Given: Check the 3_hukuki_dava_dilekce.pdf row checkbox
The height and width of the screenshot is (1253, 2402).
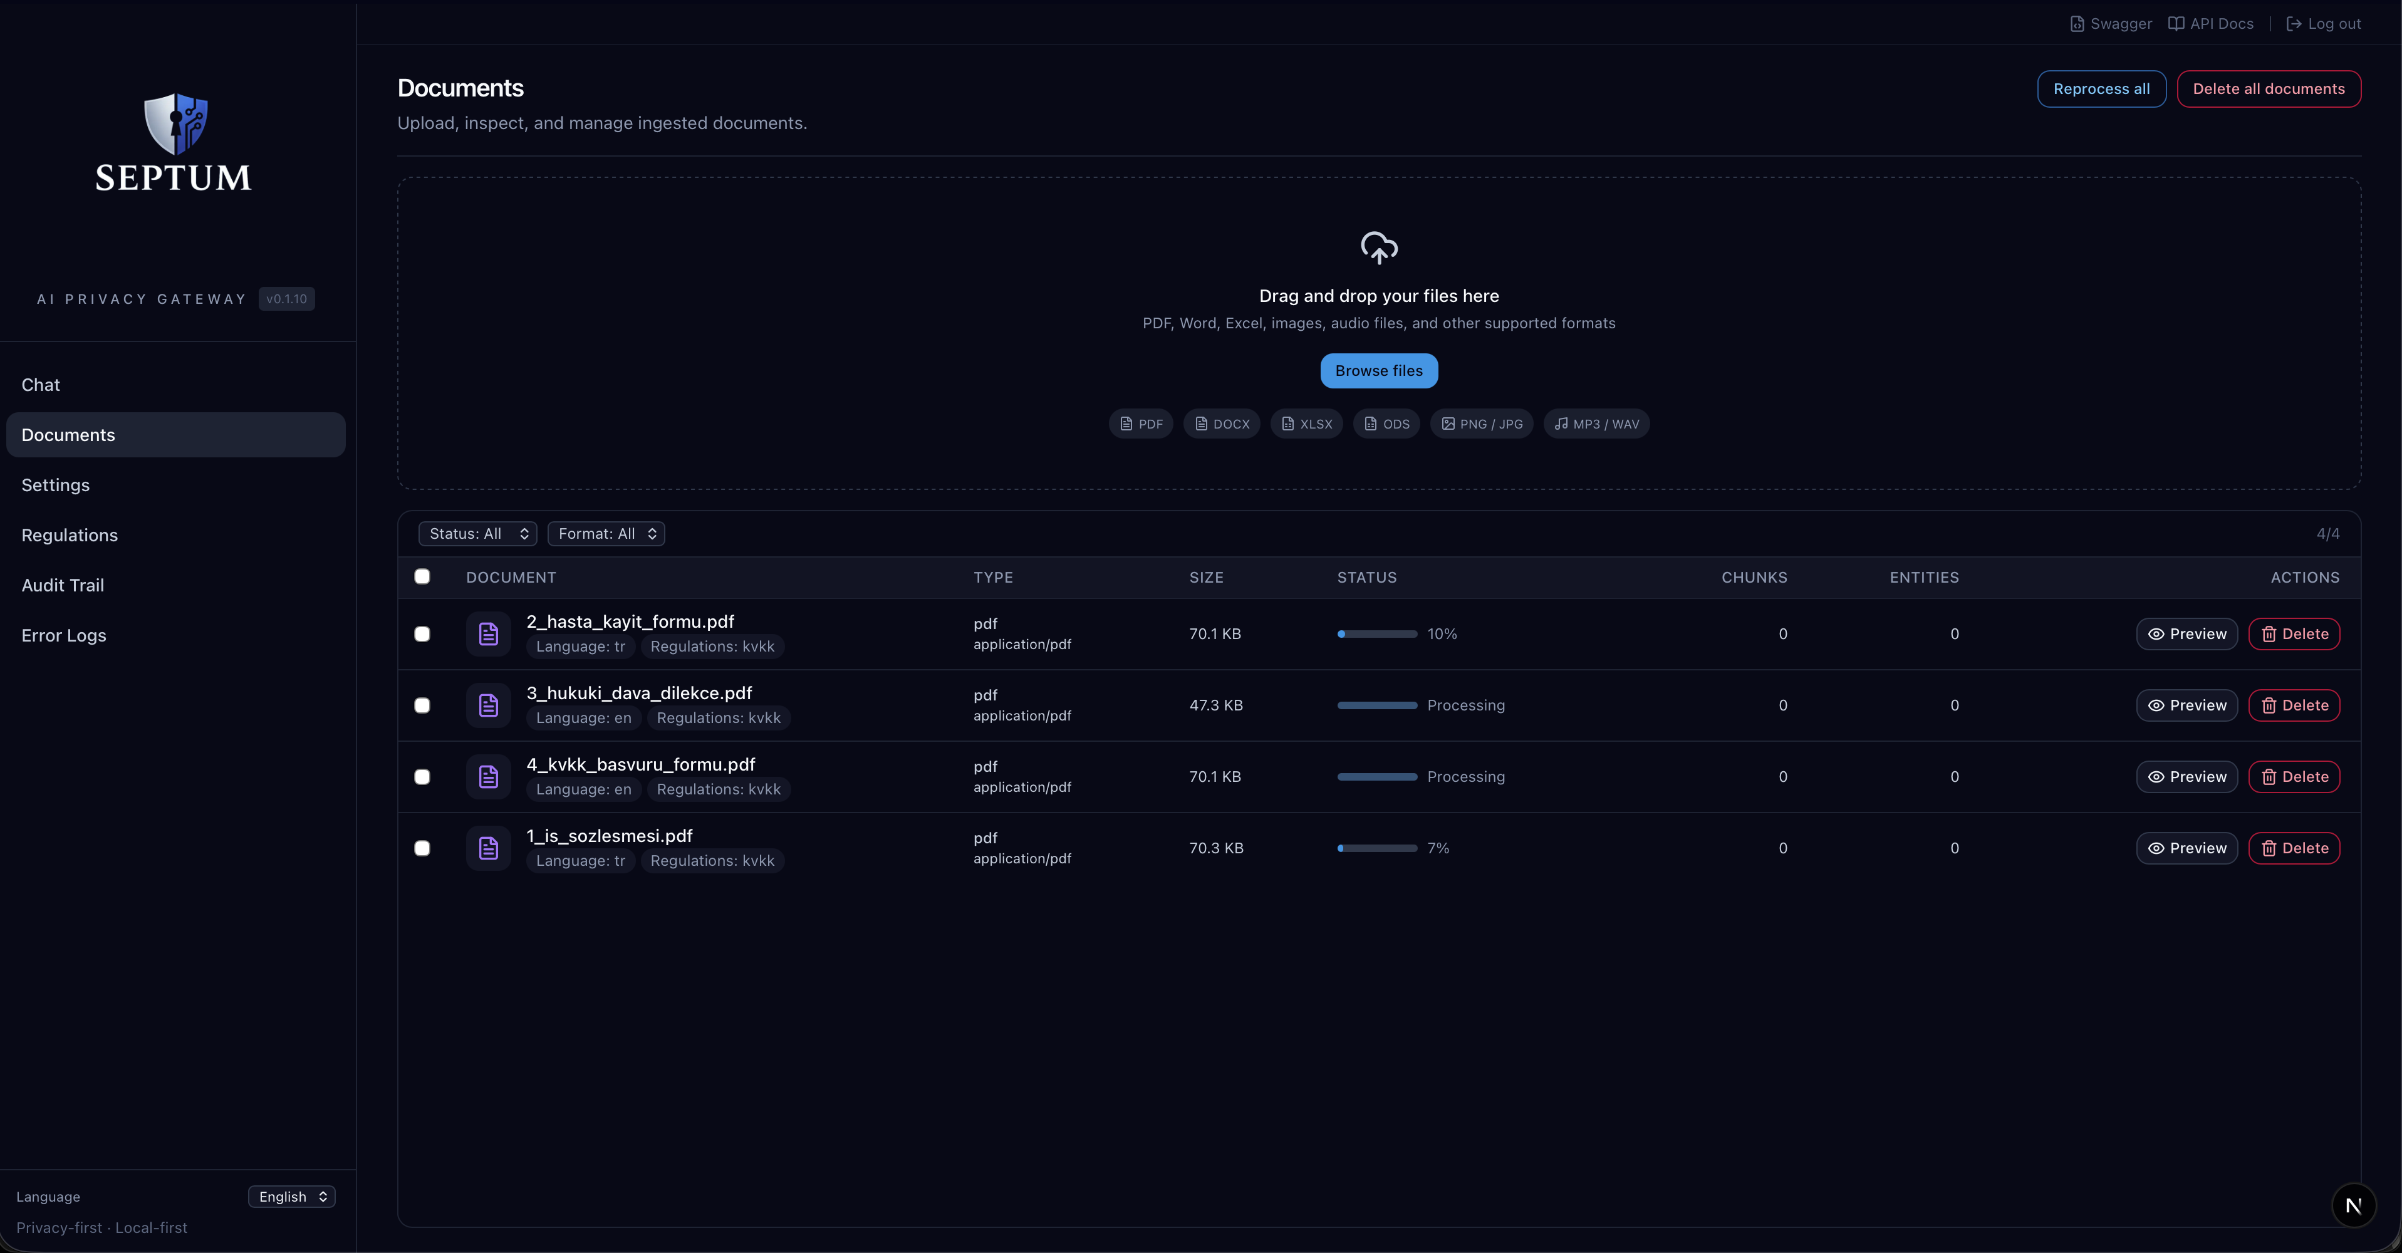Looking at the screenshot, I should point(422,705).
